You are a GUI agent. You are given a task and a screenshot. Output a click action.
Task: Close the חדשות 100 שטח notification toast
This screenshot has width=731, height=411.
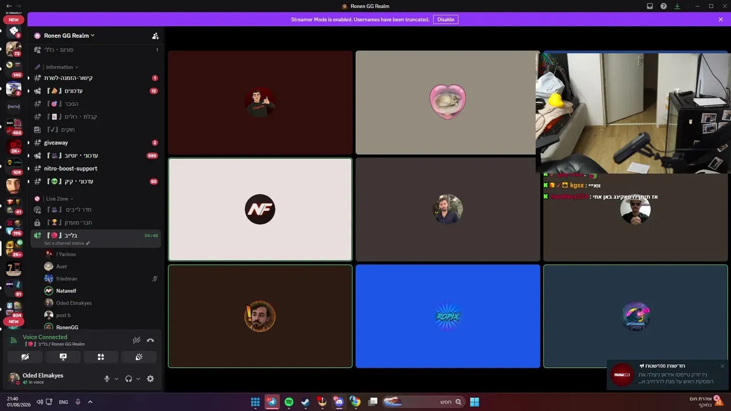point(722,366)
